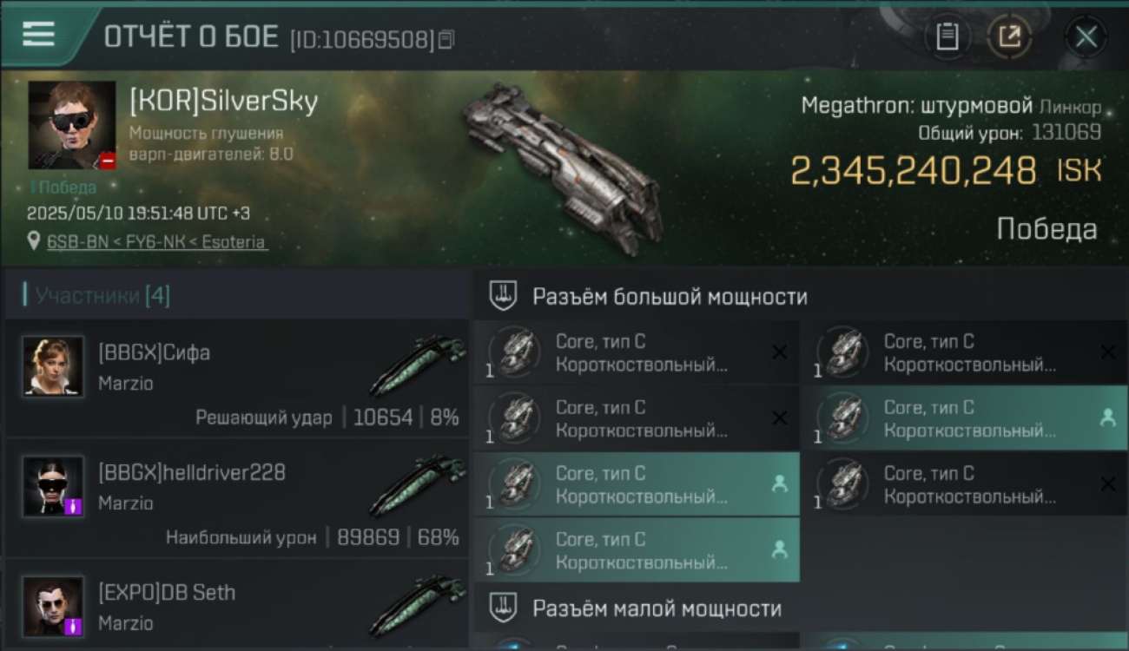This screenshot has height=651, width=1129.
Task: Copy the battle report ID
Action: click(x=446, y=39)
